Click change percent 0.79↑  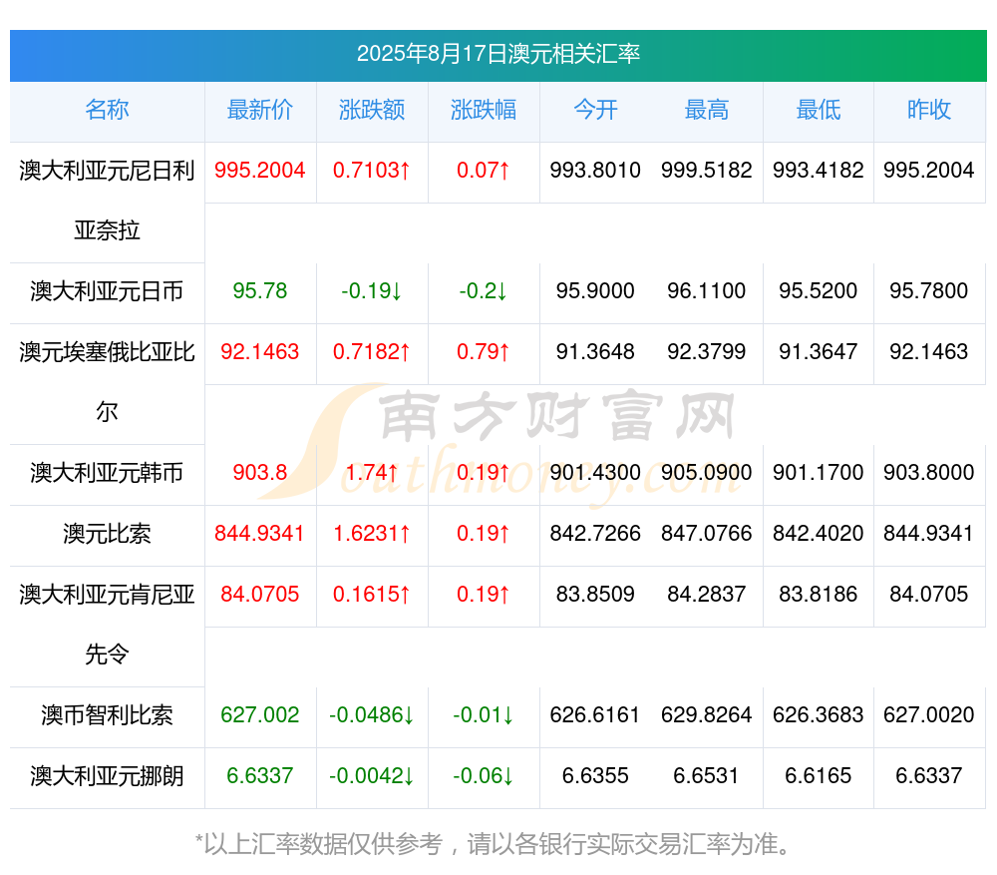click(x=484, y=352)
